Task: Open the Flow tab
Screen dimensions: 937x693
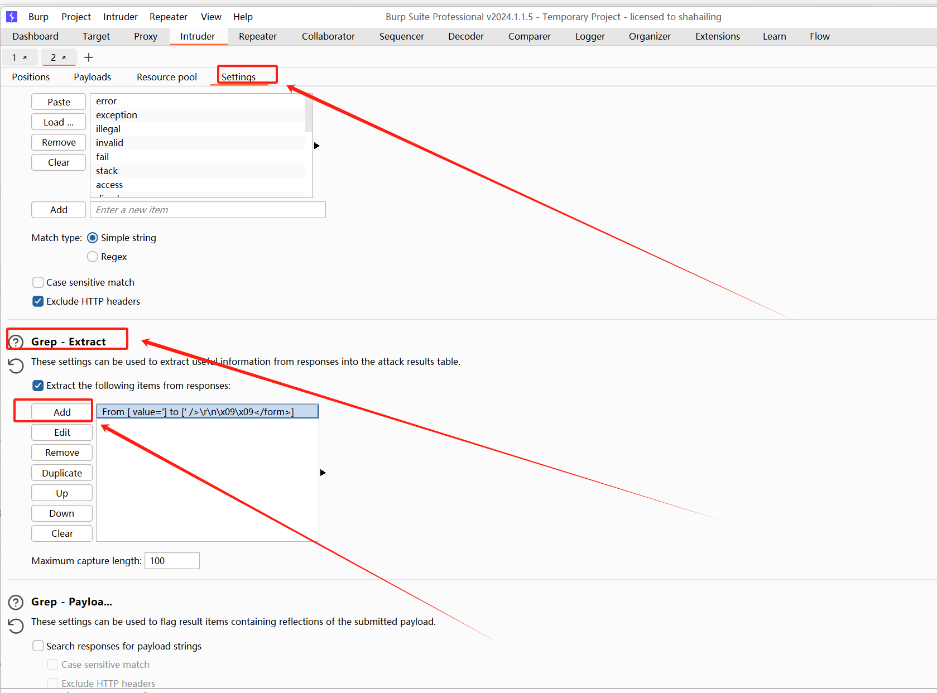Action: (x=820, y=36)
